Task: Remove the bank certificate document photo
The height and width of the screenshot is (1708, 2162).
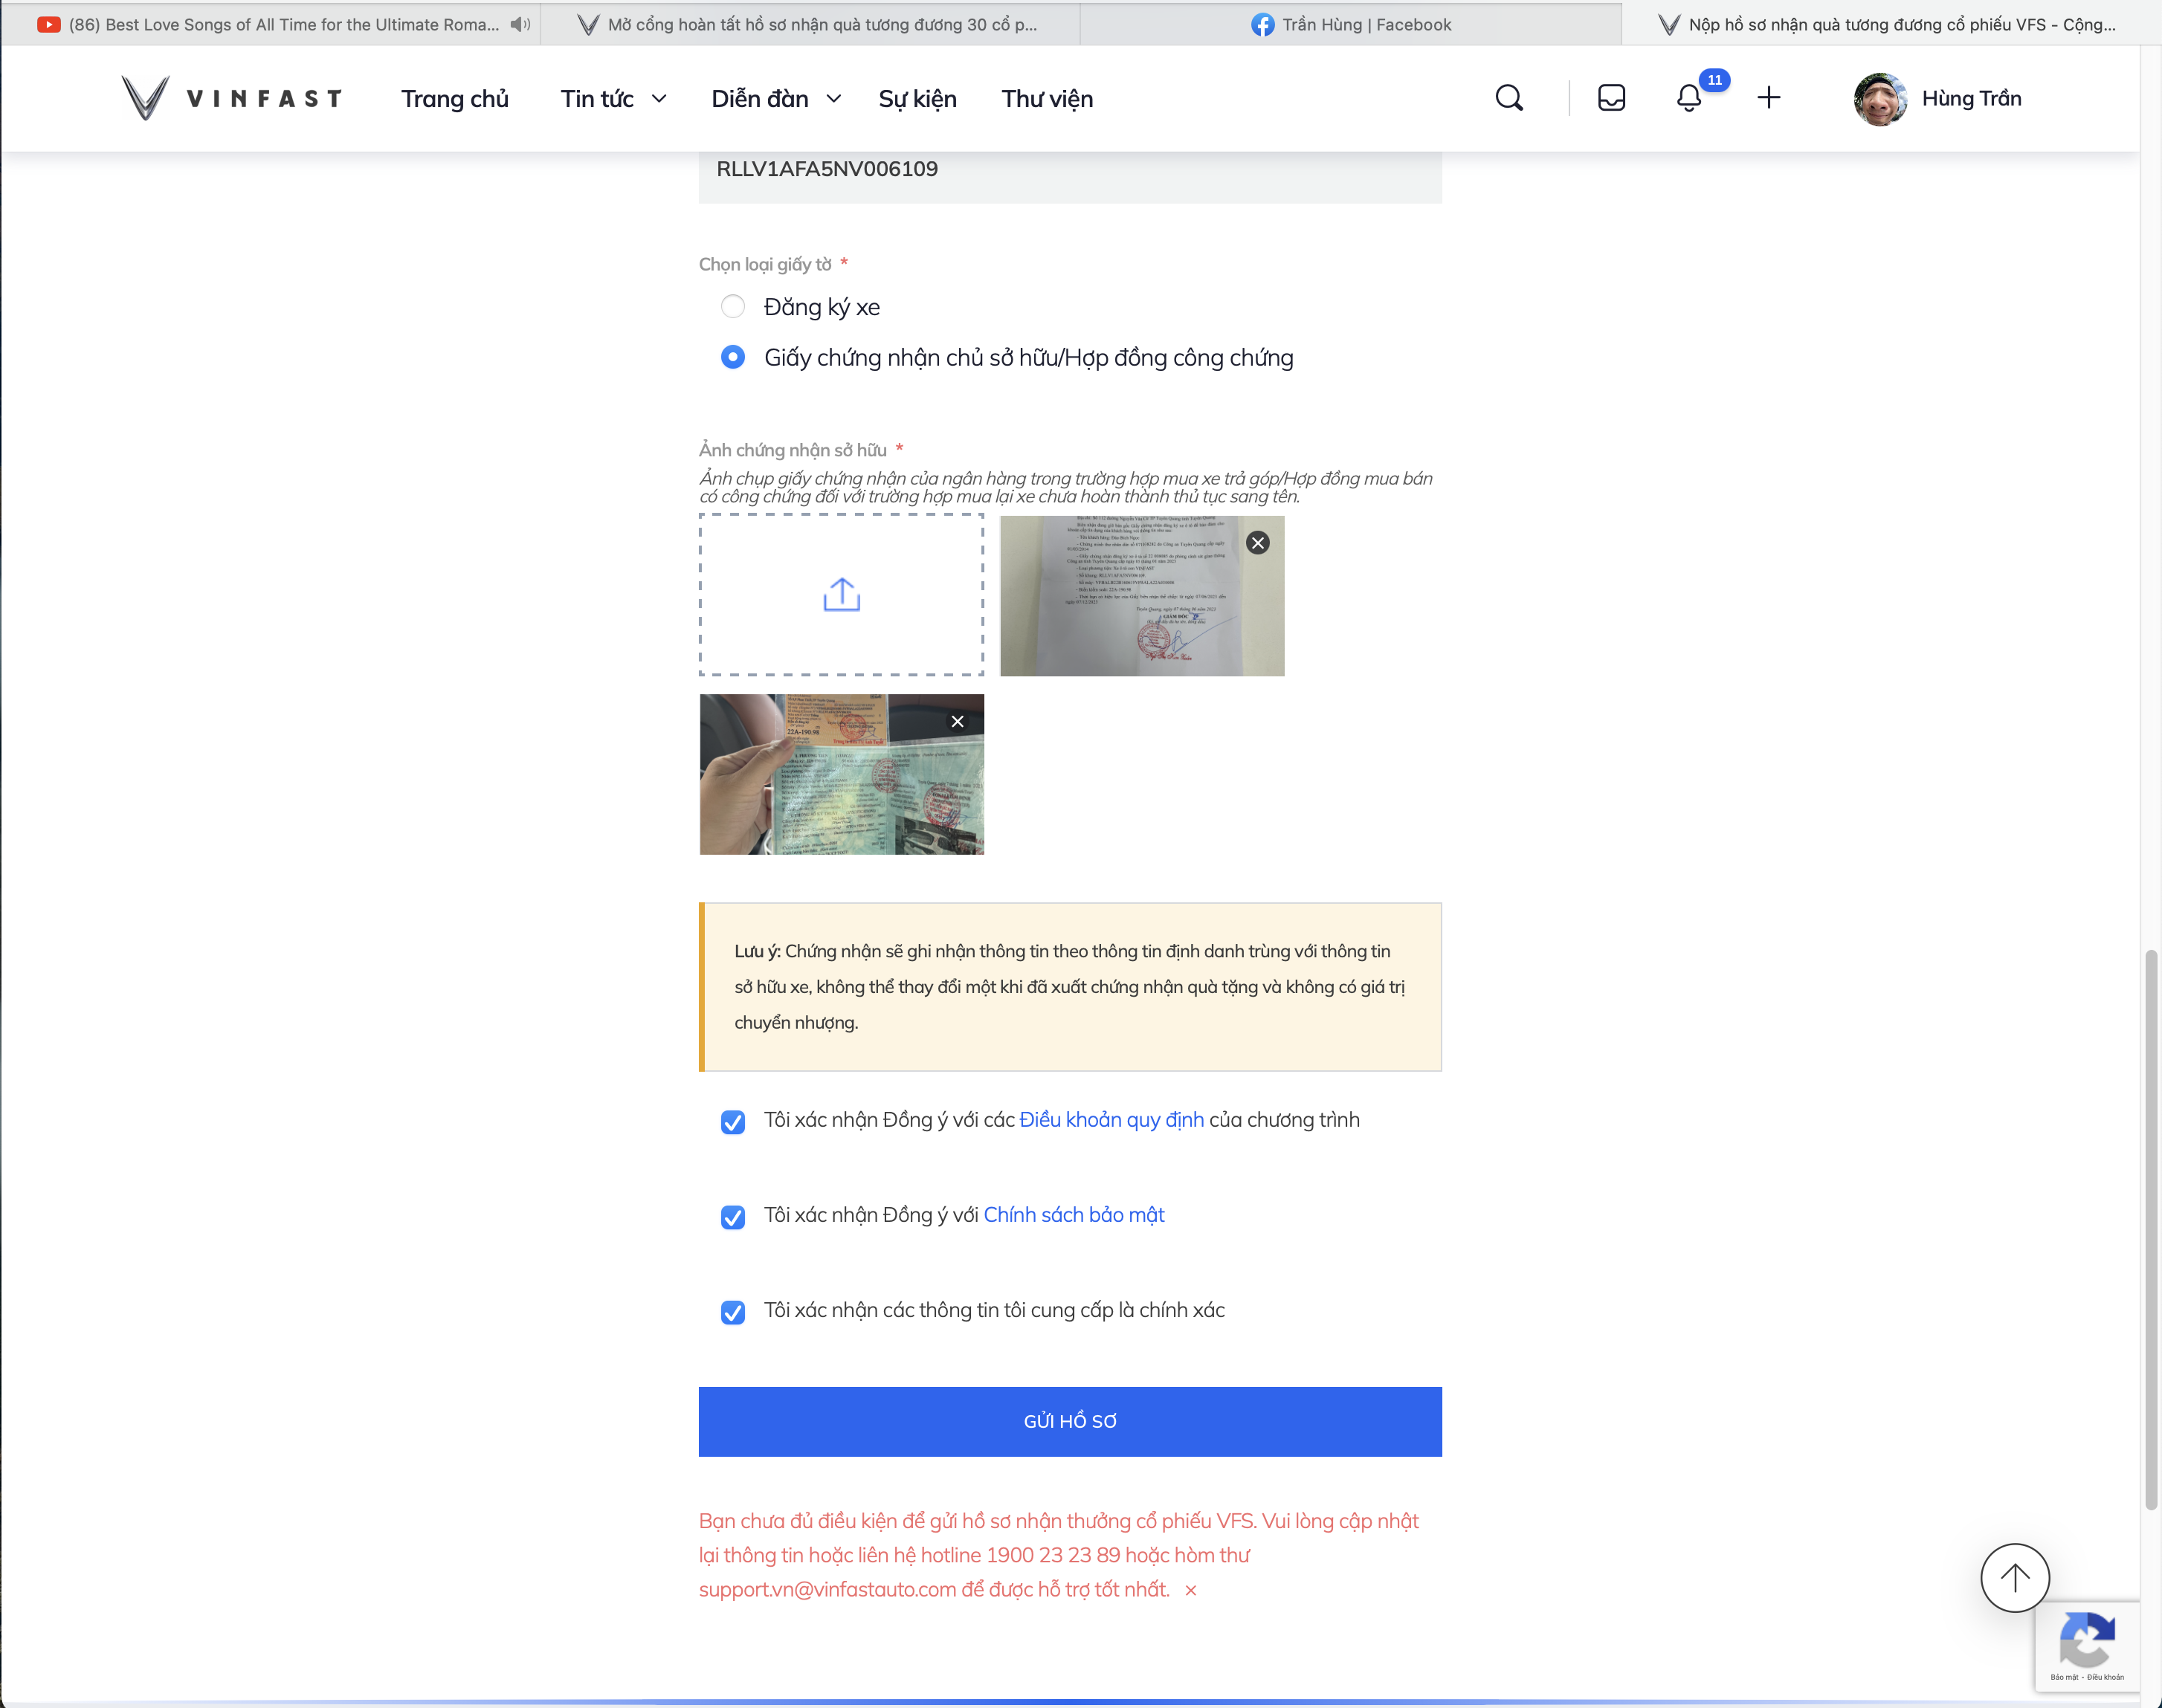Action: pyautogui.click(x=1257, y=543)
